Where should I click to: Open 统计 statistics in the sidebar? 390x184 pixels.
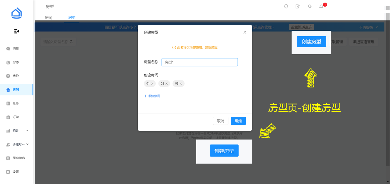[16, 131]
